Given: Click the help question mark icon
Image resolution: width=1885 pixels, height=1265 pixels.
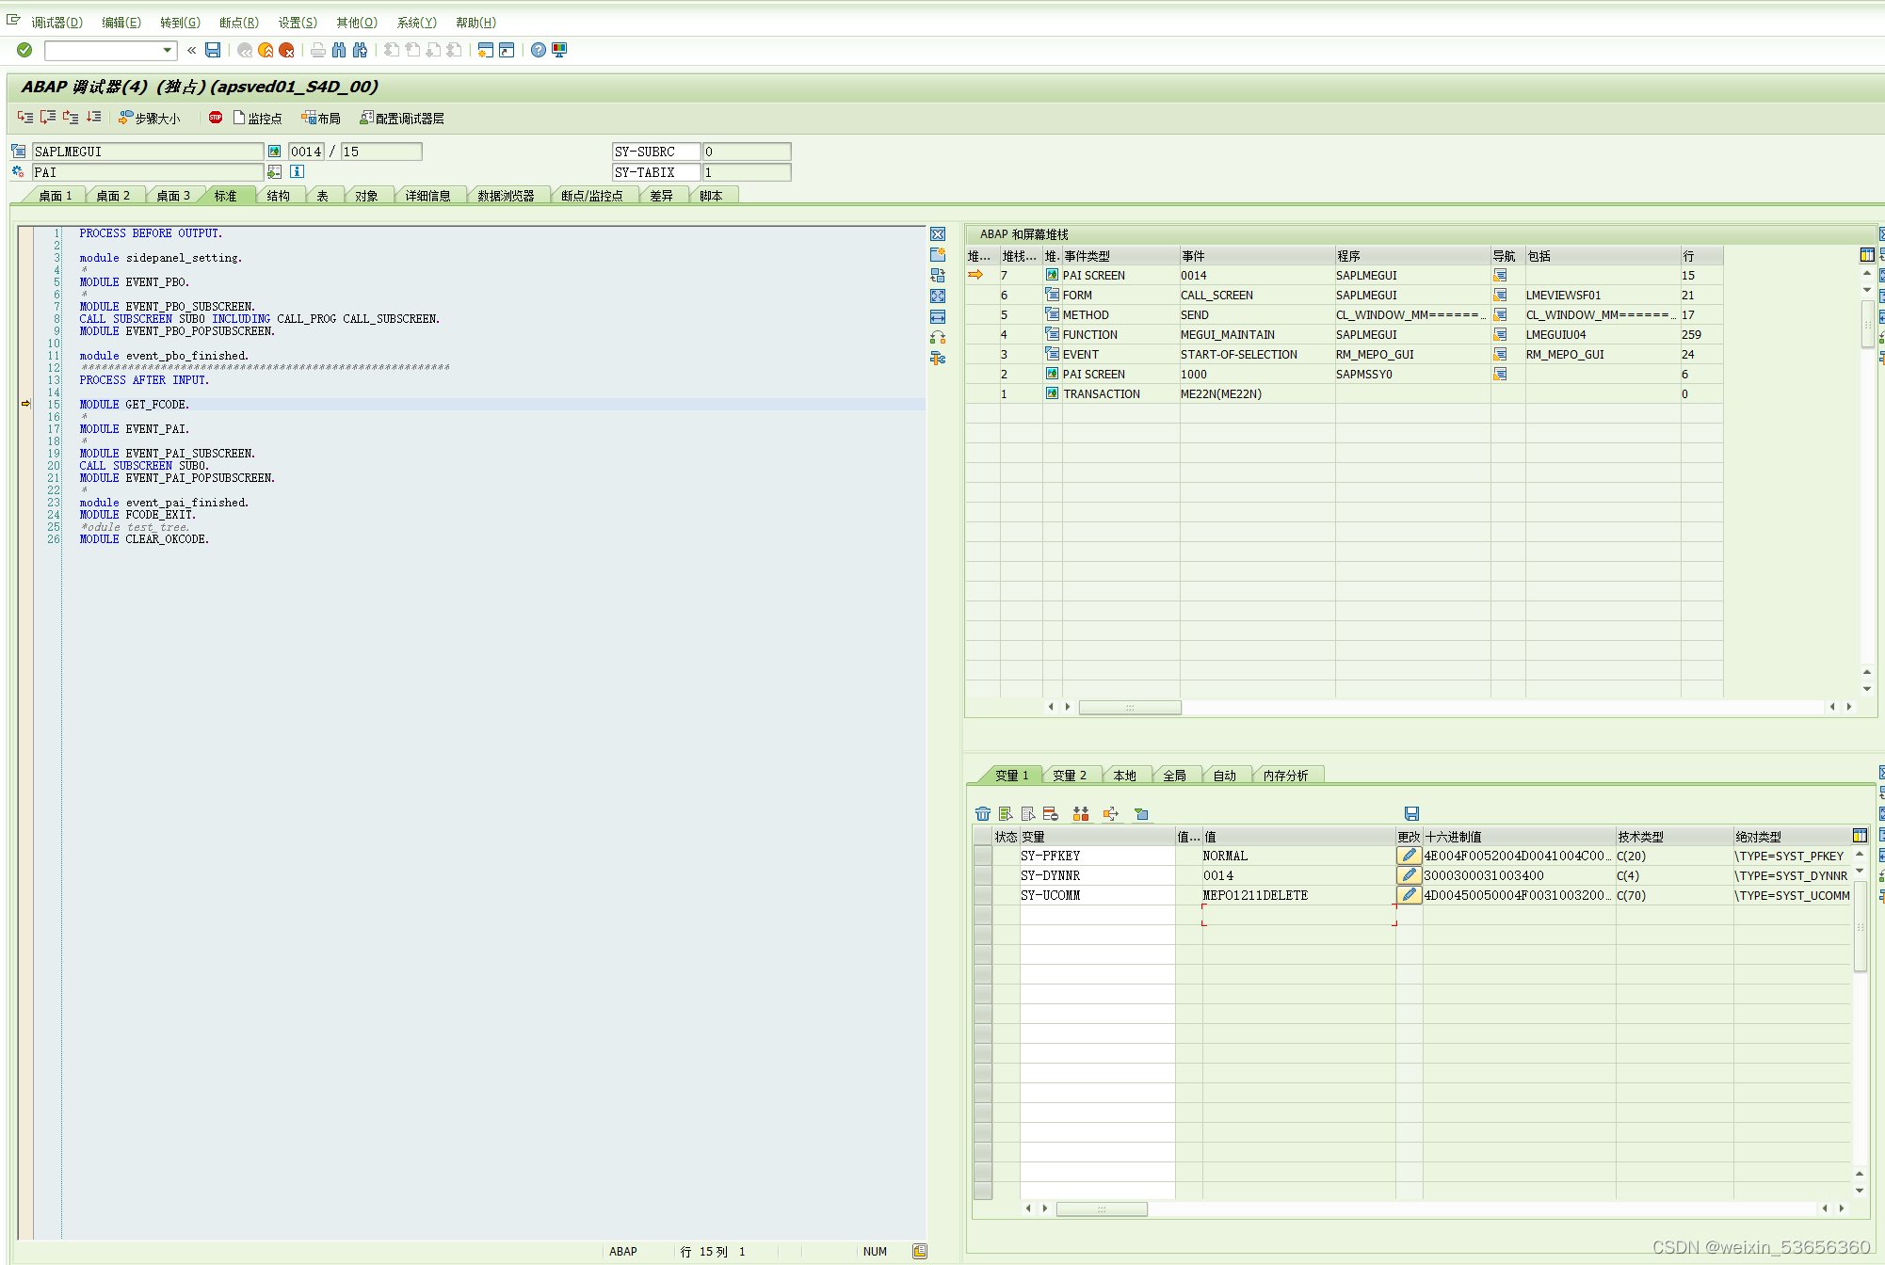Looking at the screenshot, I should (538, 50).
